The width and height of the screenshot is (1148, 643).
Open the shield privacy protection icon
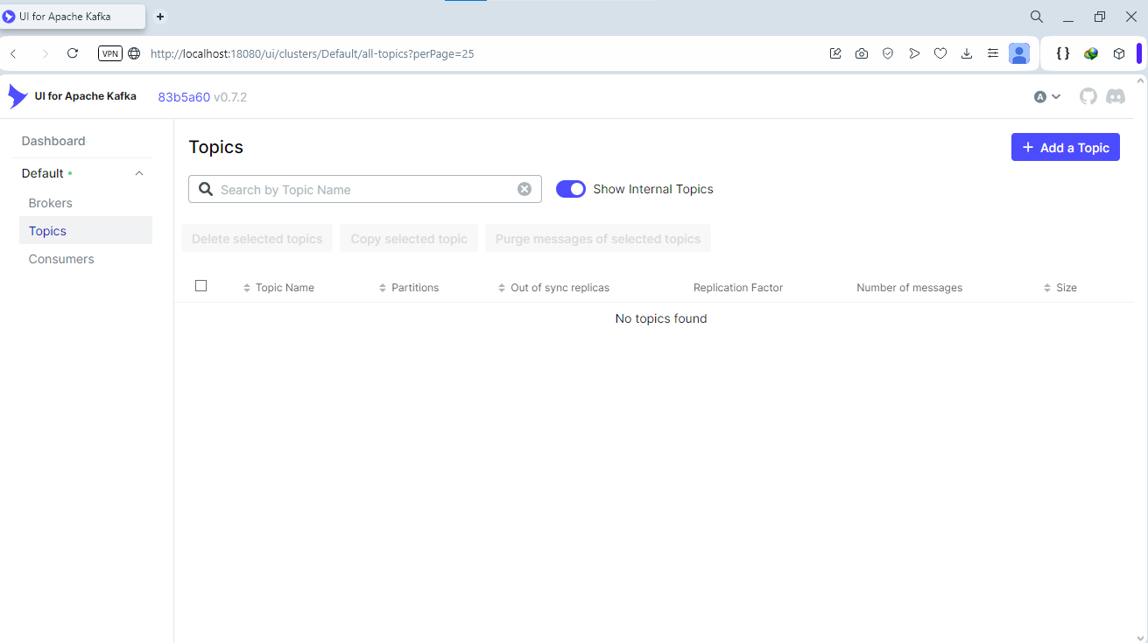coord(888,53)
